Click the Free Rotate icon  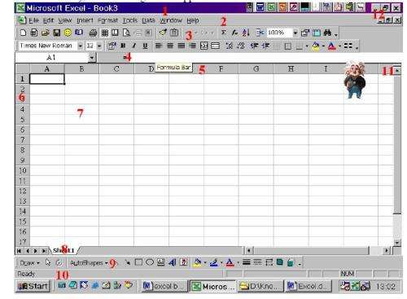tap(59, 262)
